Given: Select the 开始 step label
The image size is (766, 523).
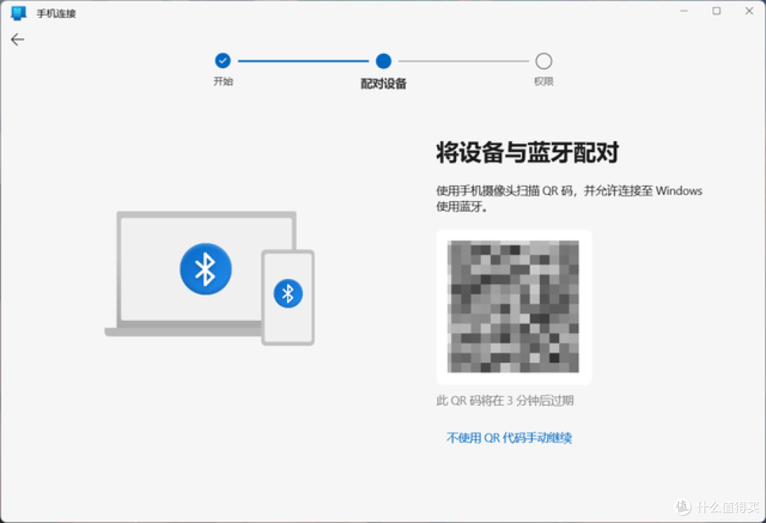Looking at the screenshot, I should [223, 81].
